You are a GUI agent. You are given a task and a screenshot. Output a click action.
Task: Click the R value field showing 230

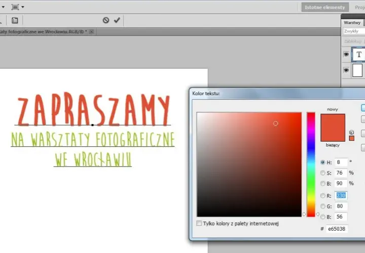coord(341,196)
